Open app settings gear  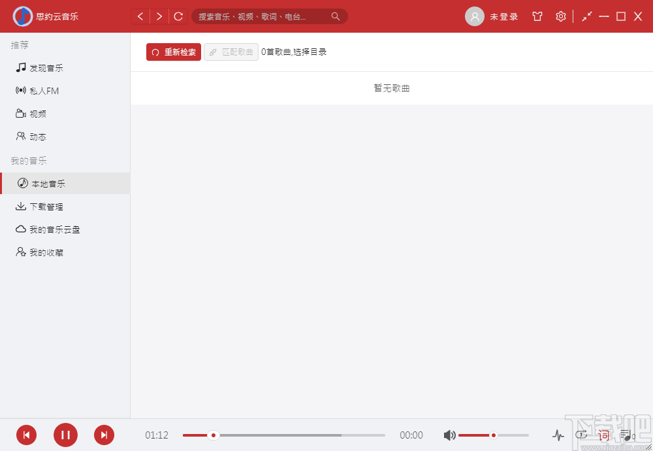(x=560, y=16)
